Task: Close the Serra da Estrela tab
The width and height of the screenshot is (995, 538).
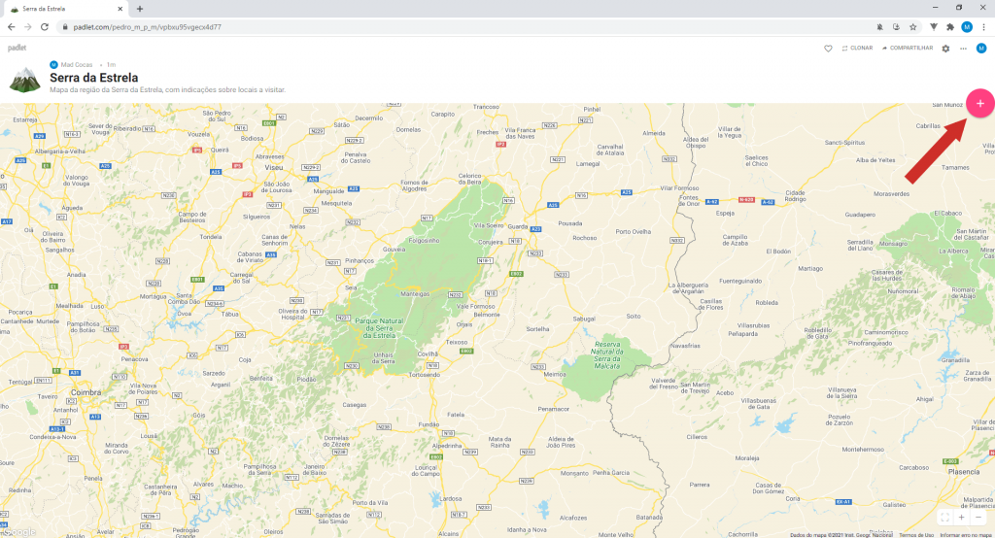Action: pyautogui.click(x=120, y=9)
